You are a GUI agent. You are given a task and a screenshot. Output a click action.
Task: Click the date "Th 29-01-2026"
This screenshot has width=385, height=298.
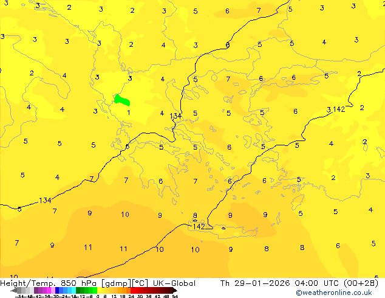pos(255,283)
